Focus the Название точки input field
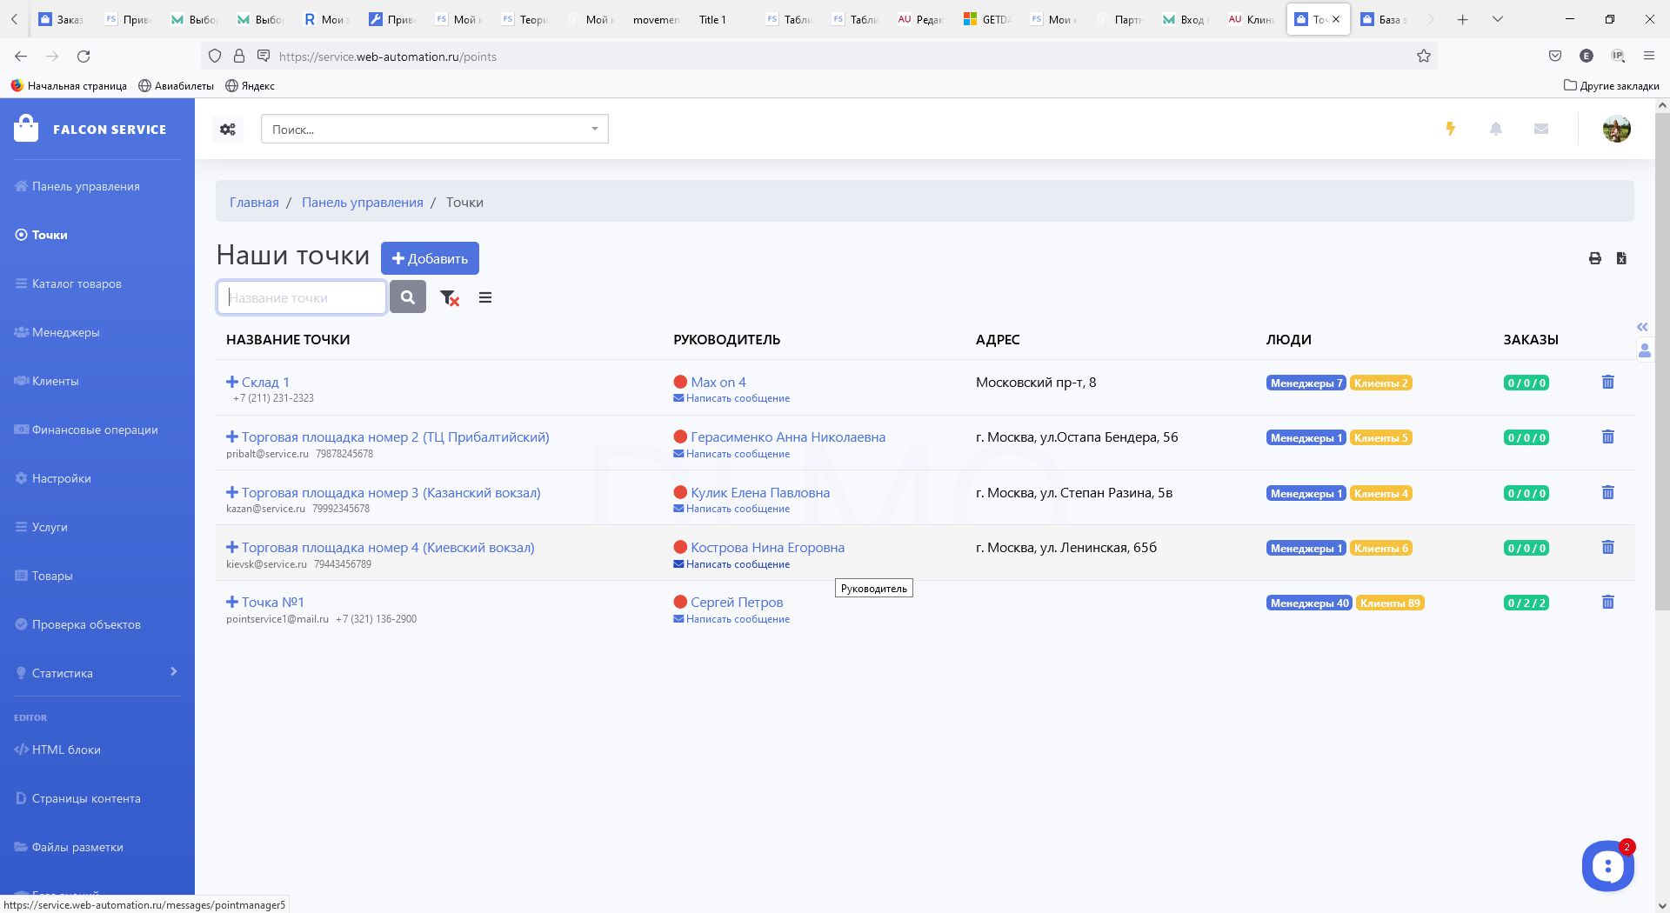 click(x=301, y=297)
